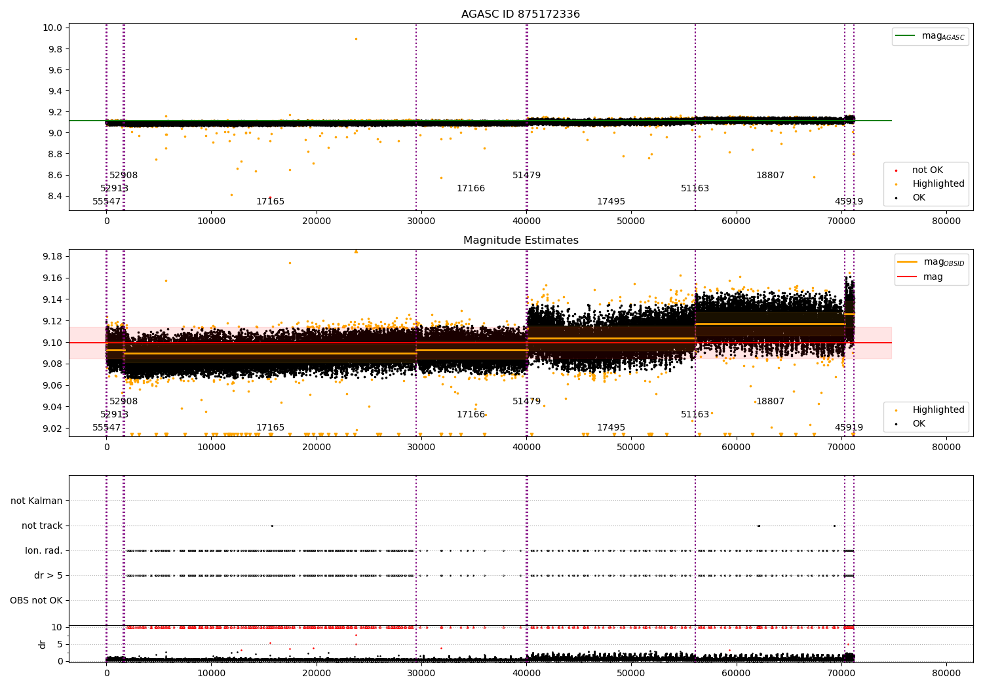Click the 9.8 y-tick on top plot

pos(55,49)
